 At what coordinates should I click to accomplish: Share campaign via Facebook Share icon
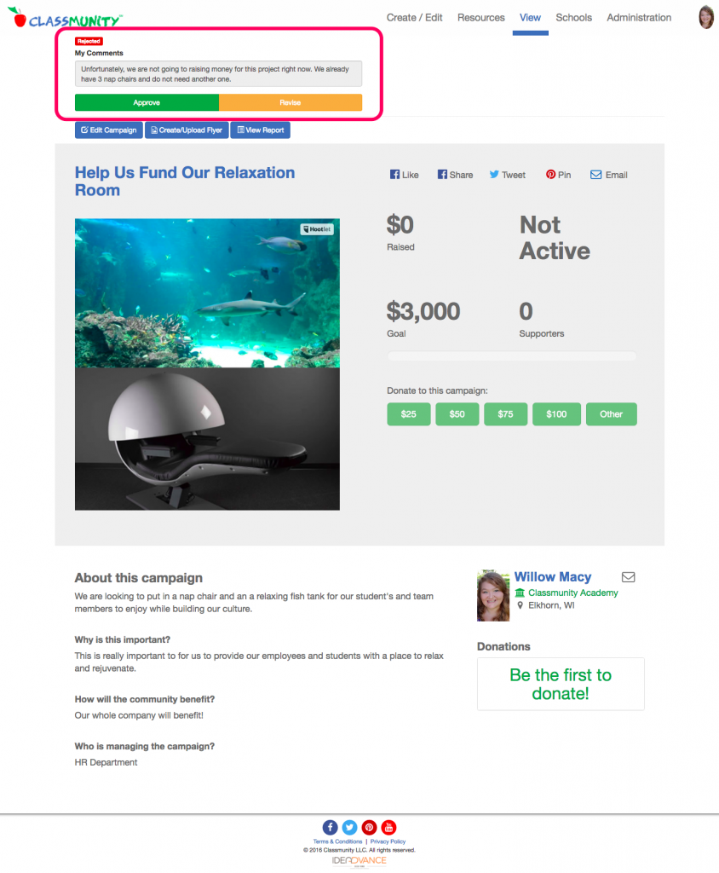point(442,175)
